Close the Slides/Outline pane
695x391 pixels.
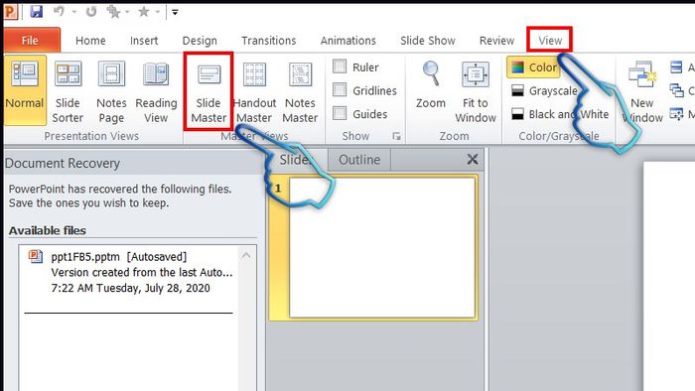tap(473, 159)
